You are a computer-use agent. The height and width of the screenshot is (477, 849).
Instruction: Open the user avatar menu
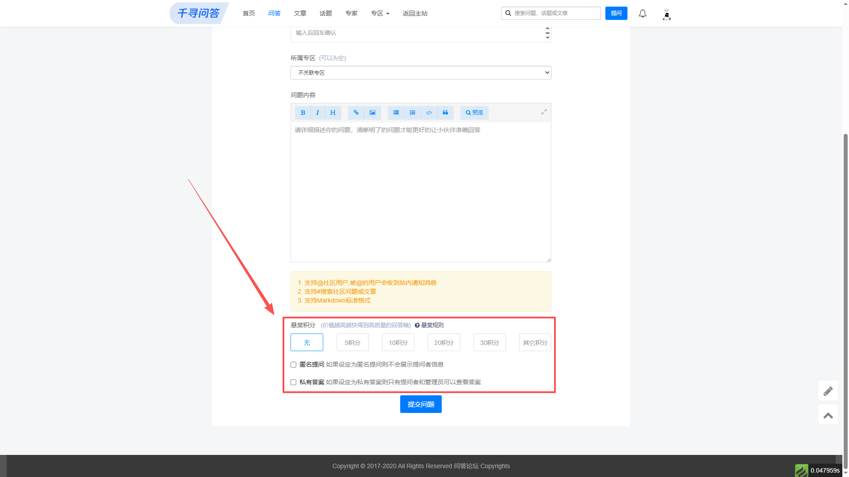pos(667,14)
